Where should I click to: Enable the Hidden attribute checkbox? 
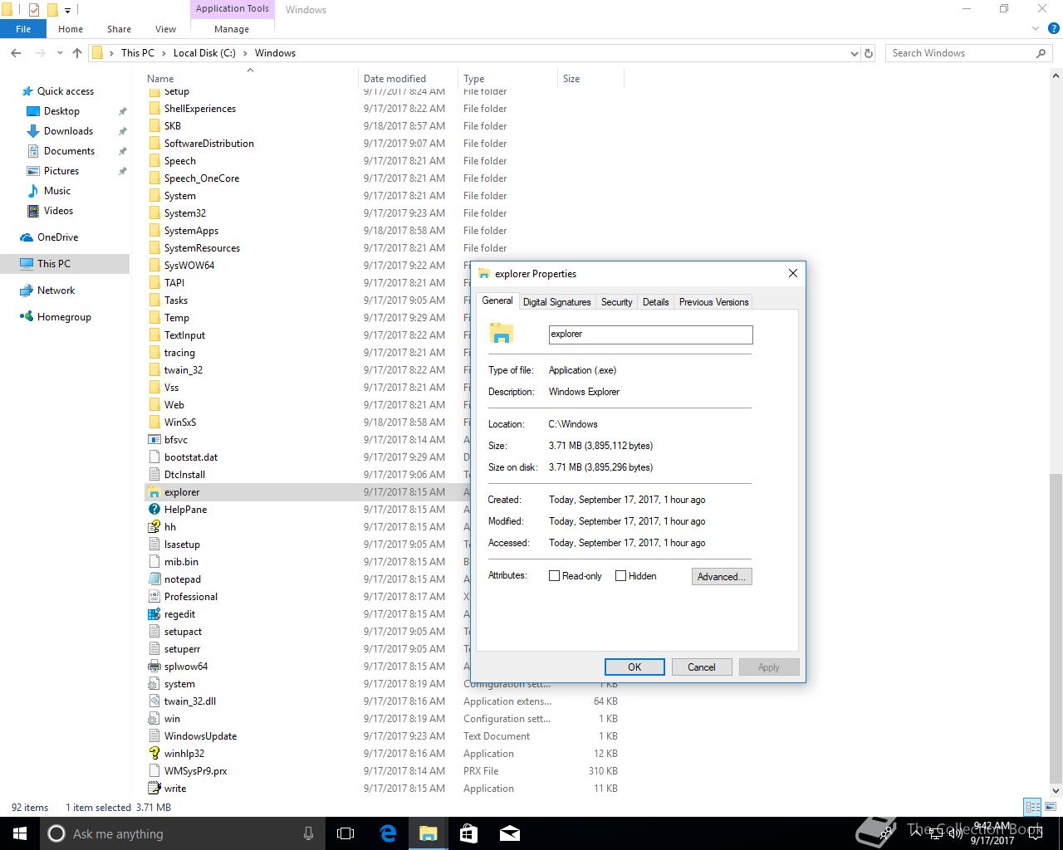click(620, 576)
